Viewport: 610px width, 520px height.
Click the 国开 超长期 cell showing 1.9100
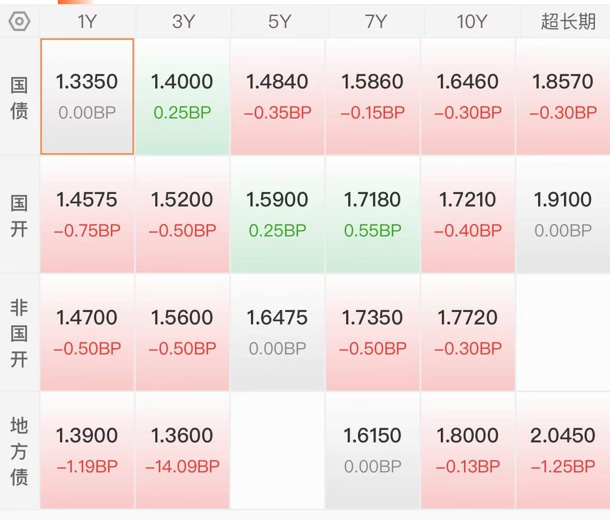click(563, 213)
